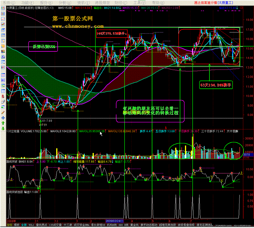Click the multicolor quote list icon at toolbar top
254x228 pixels.
[x=3, y=8]
